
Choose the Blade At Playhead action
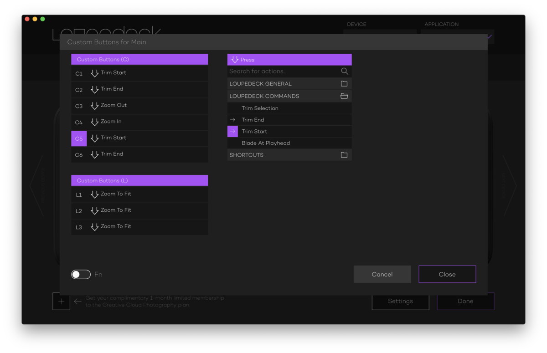coord(289,143)
